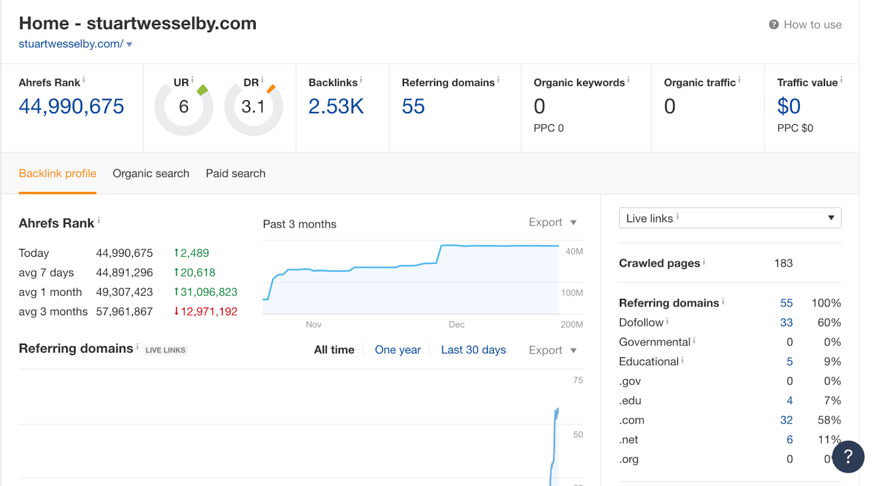Click the info icon next to DR

click(262, 80)
